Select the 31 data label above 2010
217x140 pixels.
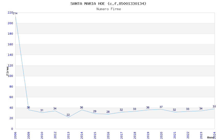pos(42,110)
